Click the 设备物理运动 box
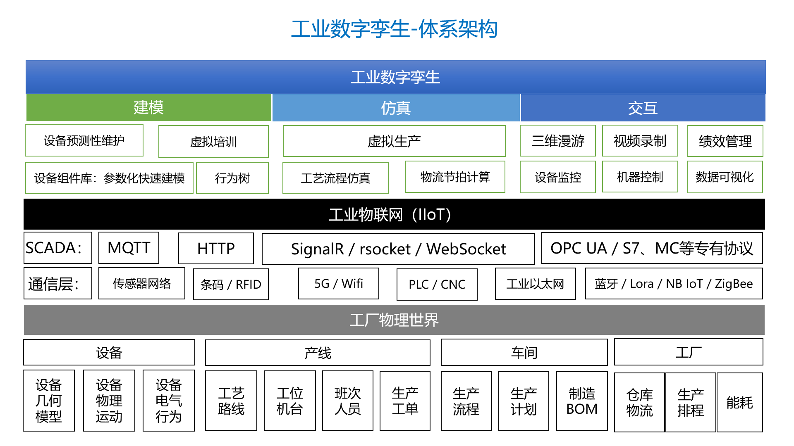 coord(109,401)
